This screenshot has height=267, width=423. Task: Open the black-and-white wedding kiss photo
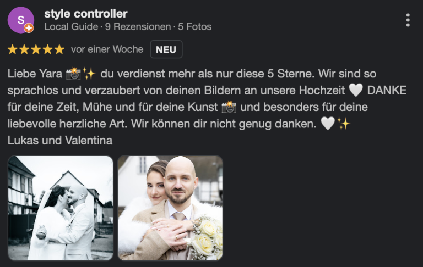tap(61, 208)
